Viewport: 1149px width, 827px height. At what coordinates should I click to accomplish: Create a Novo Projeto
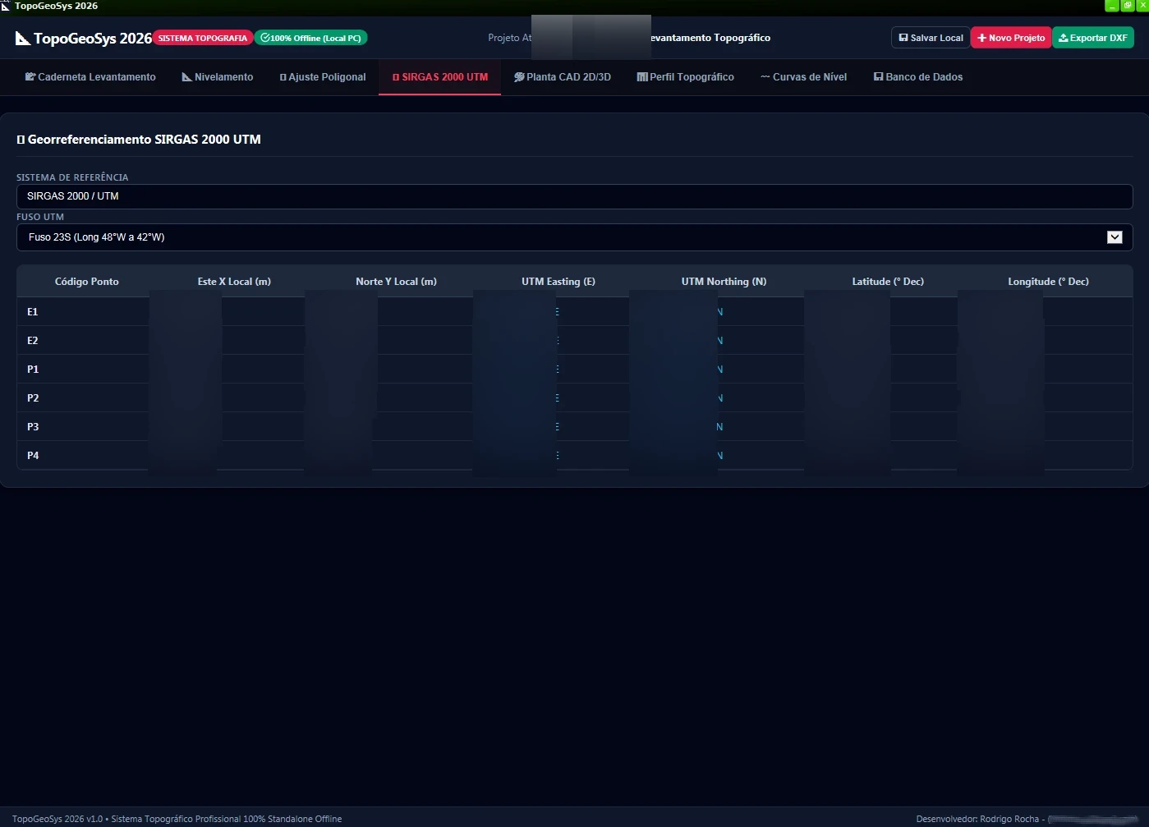pos(1011,38)
